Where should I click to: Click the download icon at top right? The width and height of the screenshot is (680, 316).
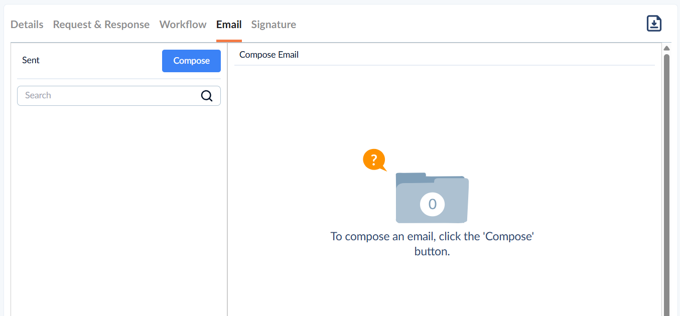654,24
